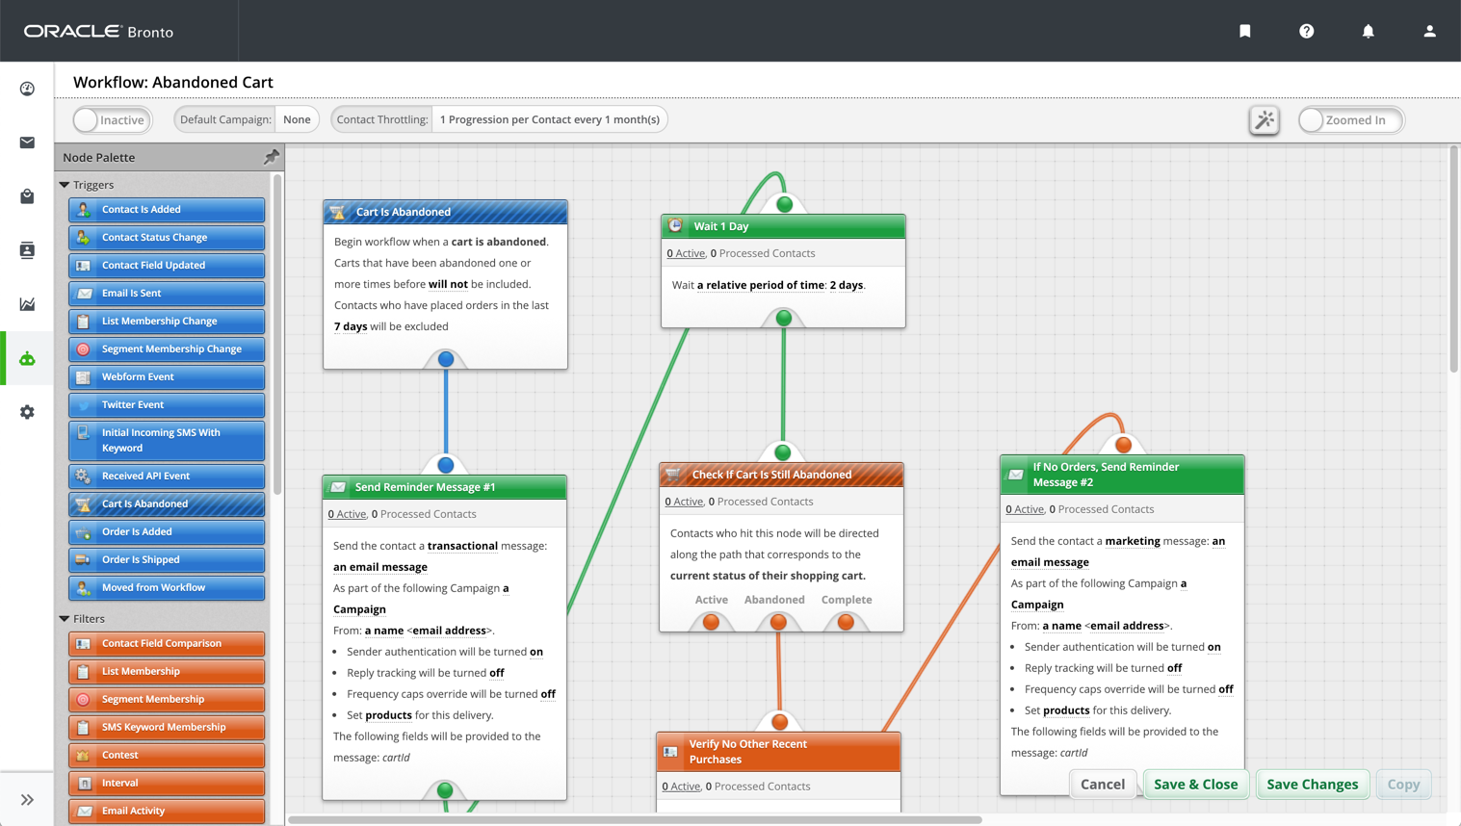Collapse the Triggers section
1461x826 pixels.
(65, 185)
